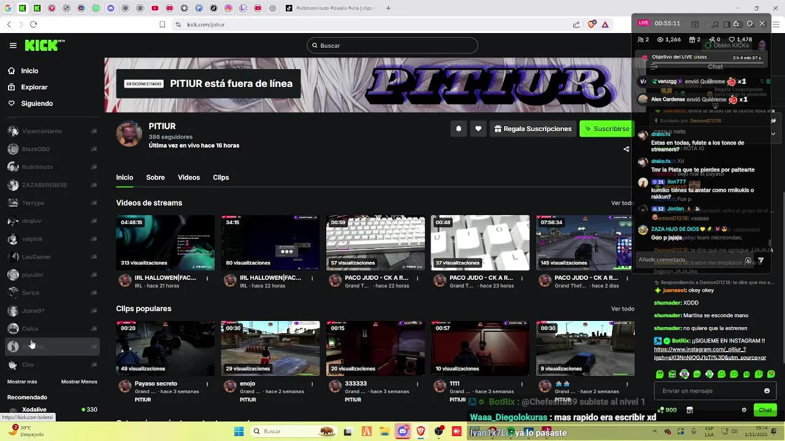
Task: Select the Inicio profile tab
Action: [x=124, y=178]
